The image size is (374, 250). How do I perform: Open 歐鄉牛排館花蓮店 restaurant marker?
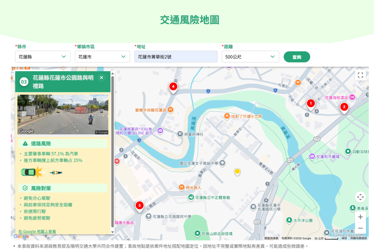[170, 109]
